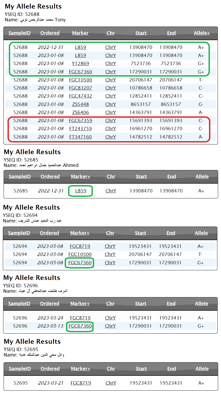The image size is (221, 394).
Task: Click ChrY link in the FT347160 row
Action: 110,137
